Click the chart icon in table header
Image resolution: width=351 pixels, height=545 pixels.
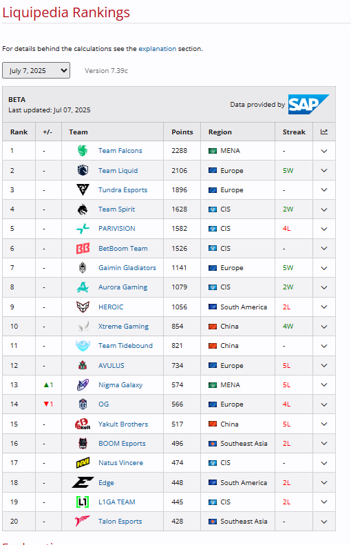[324, 132]
